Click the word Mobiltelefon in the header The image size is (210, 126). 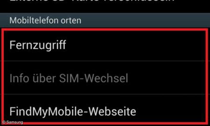coord(34,20)
